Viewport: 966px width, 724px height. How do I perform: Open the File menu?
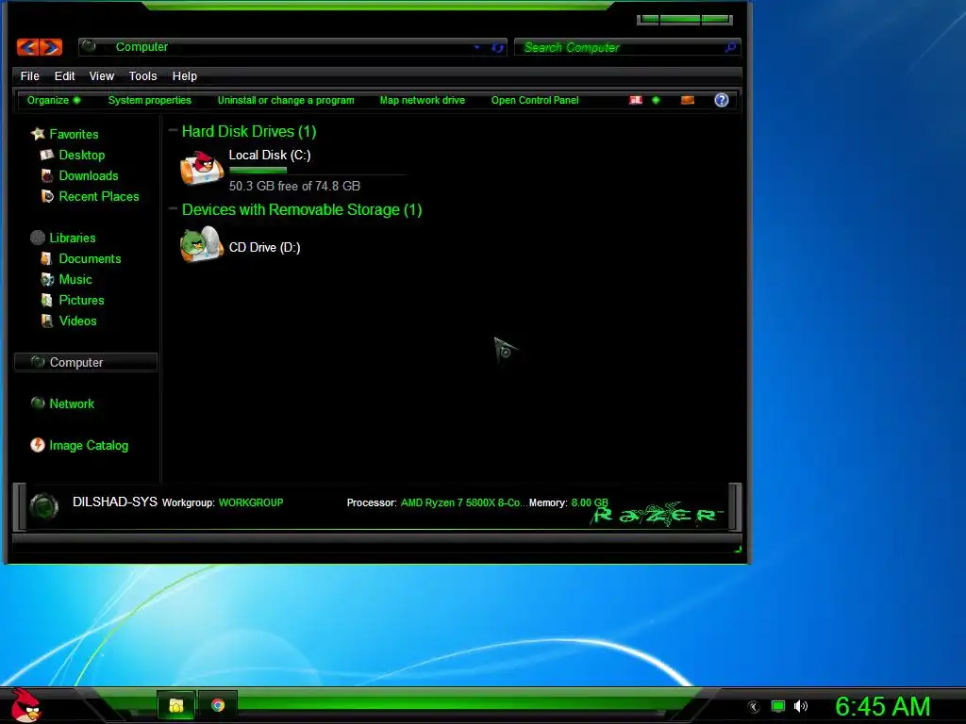(x=29, y=75)
